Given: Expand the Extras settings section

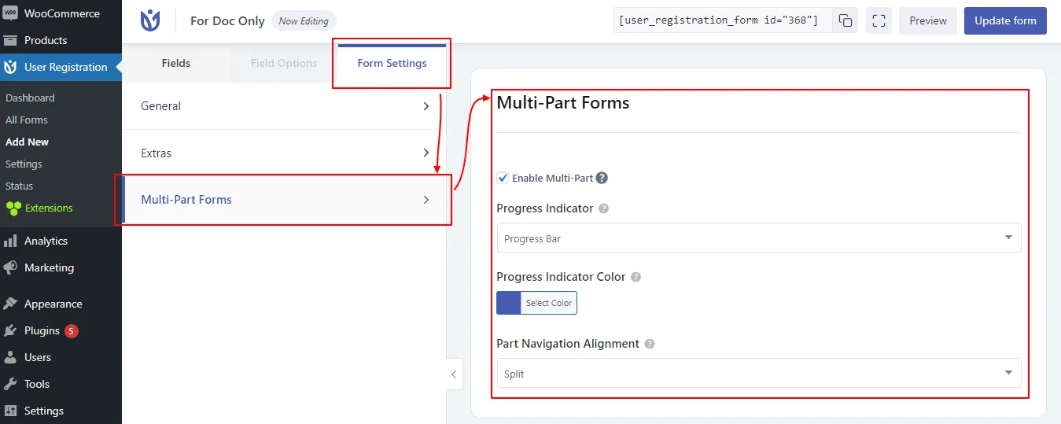Looking at the screenshot, I should tap(284, 153).
